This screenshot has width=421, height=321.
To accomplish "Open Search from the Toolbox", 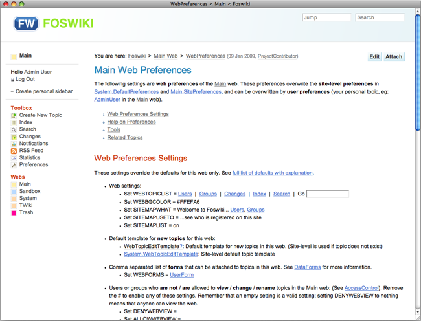I will [27, 129].
